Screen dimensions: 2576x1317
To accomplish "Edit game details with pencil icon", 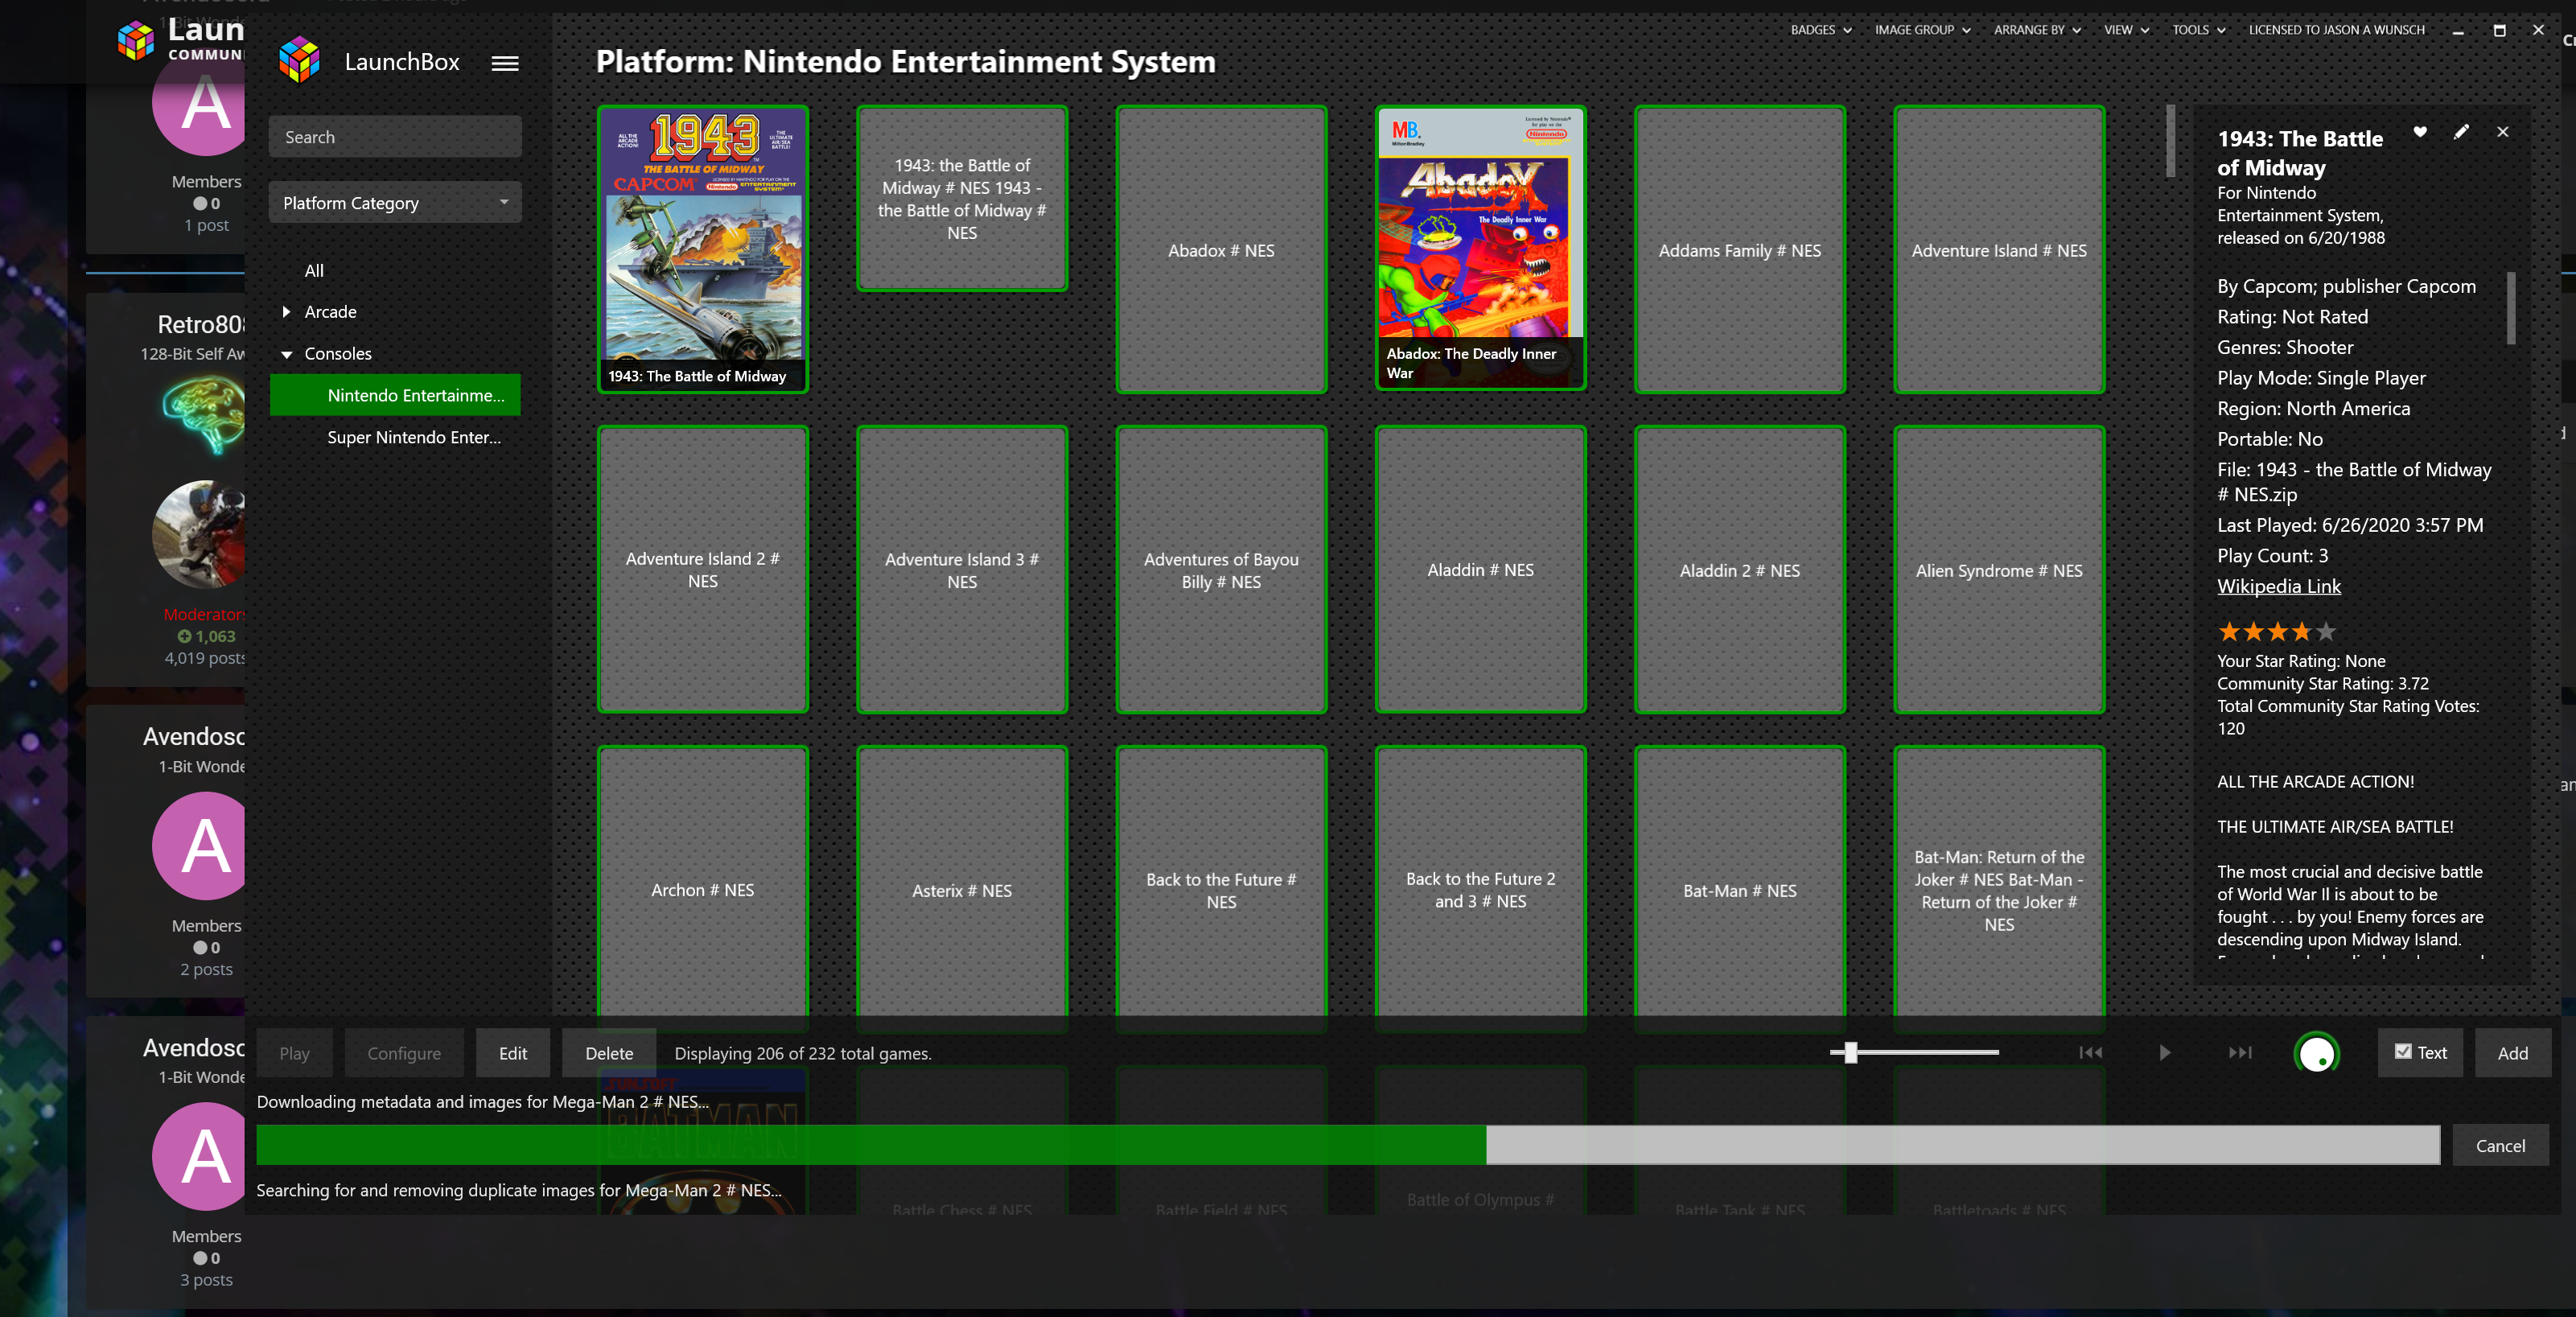I will click(x=2461, y=132).
